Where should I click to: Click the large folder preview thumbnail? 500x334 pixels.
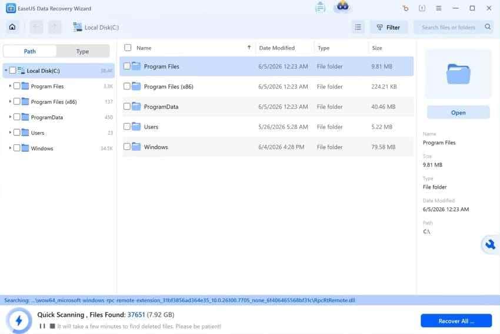458,74
